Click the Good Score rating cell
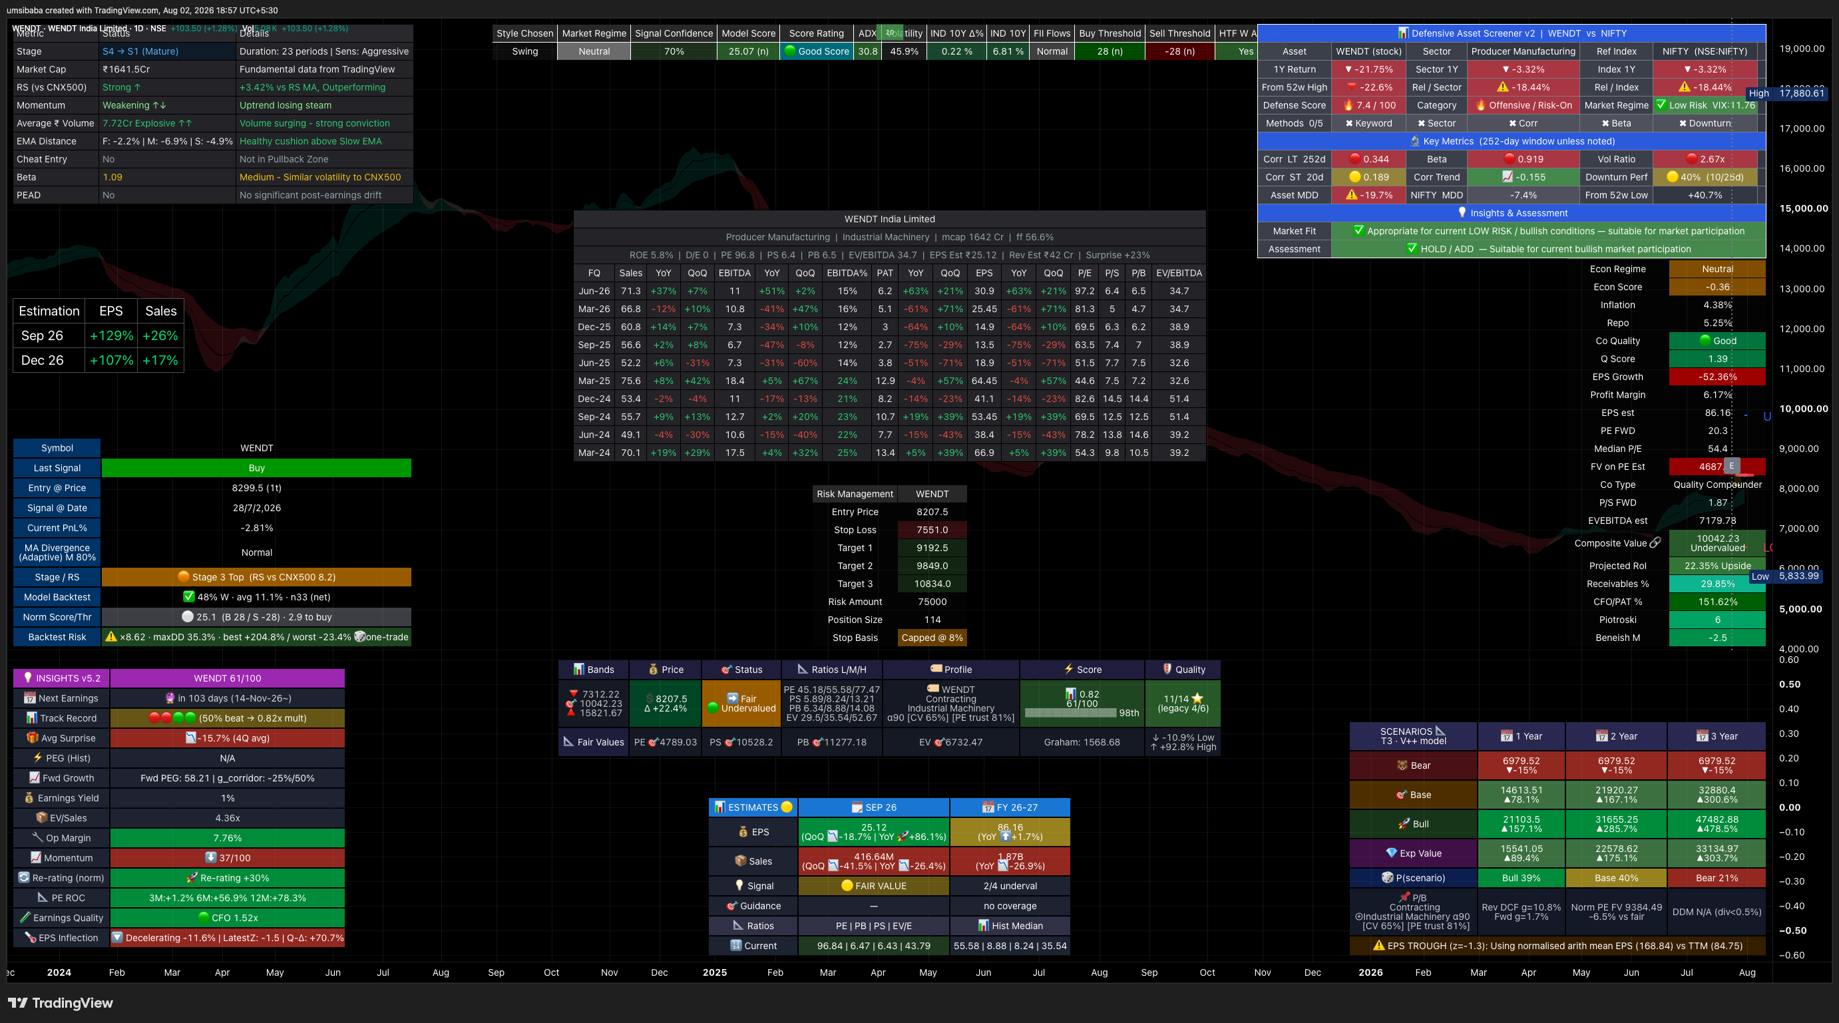 pos(817,51)
